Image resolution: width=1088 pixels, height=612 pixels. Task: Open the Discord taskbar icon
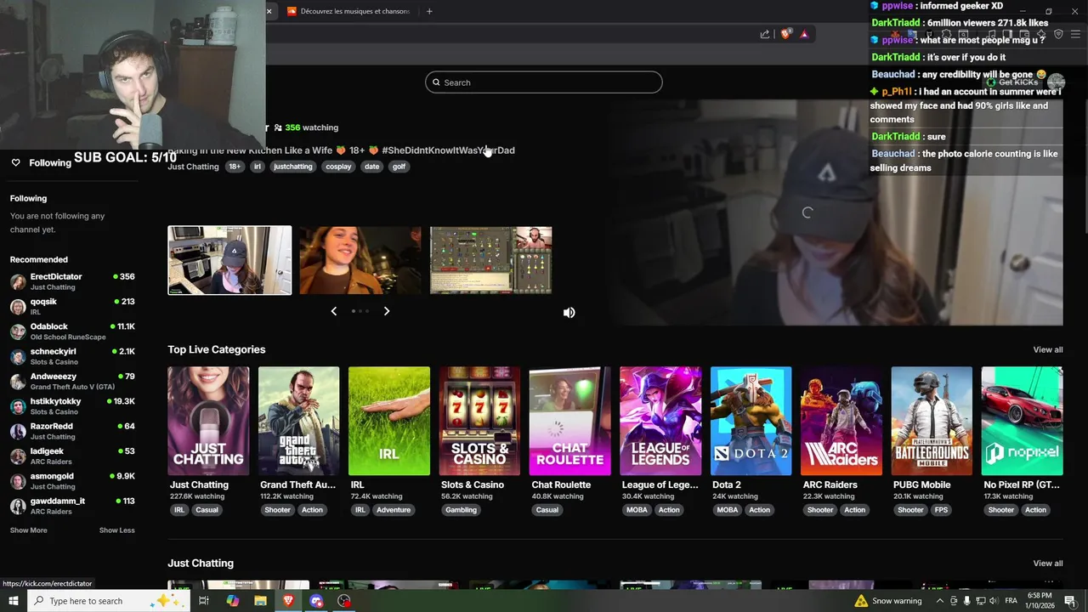316,601
